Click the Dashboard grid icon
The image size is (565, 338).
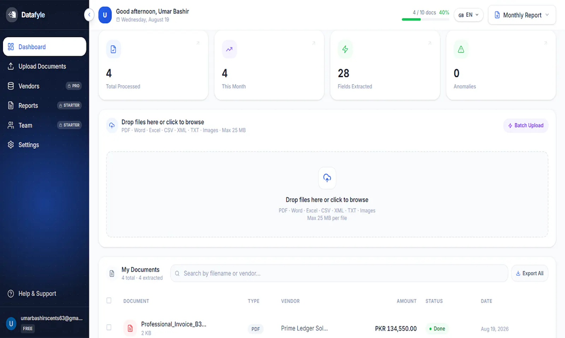11,47
